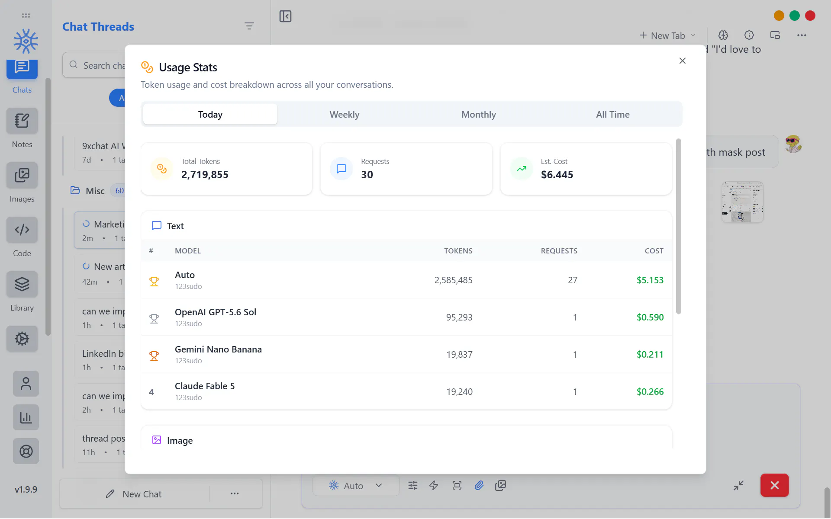Switch to the Weekly tab

[345, 114]
